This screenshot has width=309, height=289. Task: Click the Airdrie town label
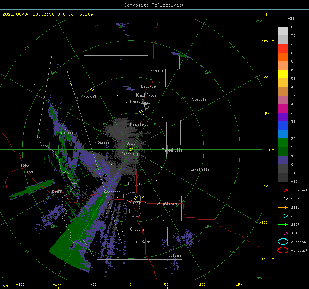tap(135, 184)
